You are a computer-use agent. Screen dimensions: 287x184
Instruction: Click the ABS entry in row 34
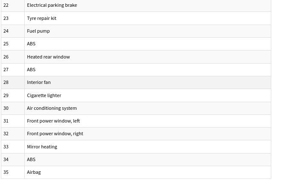point(31,159)
